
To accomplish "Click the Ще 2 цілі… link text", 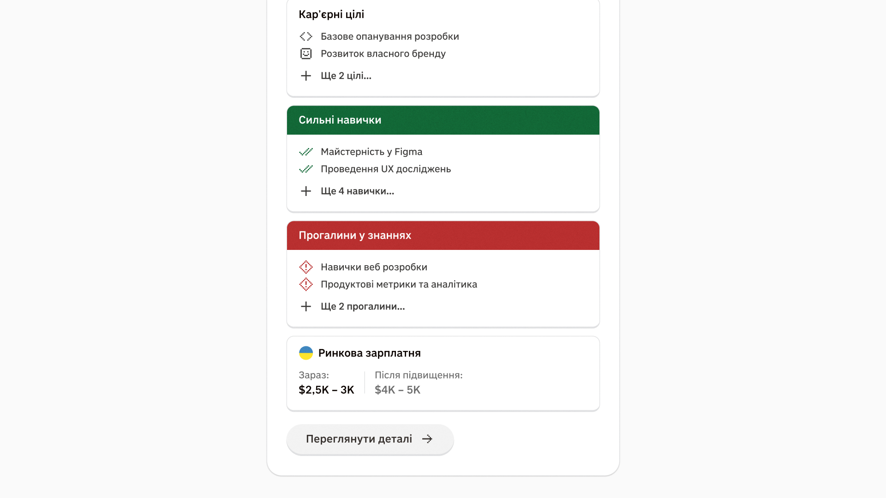I will coord(346,76).
